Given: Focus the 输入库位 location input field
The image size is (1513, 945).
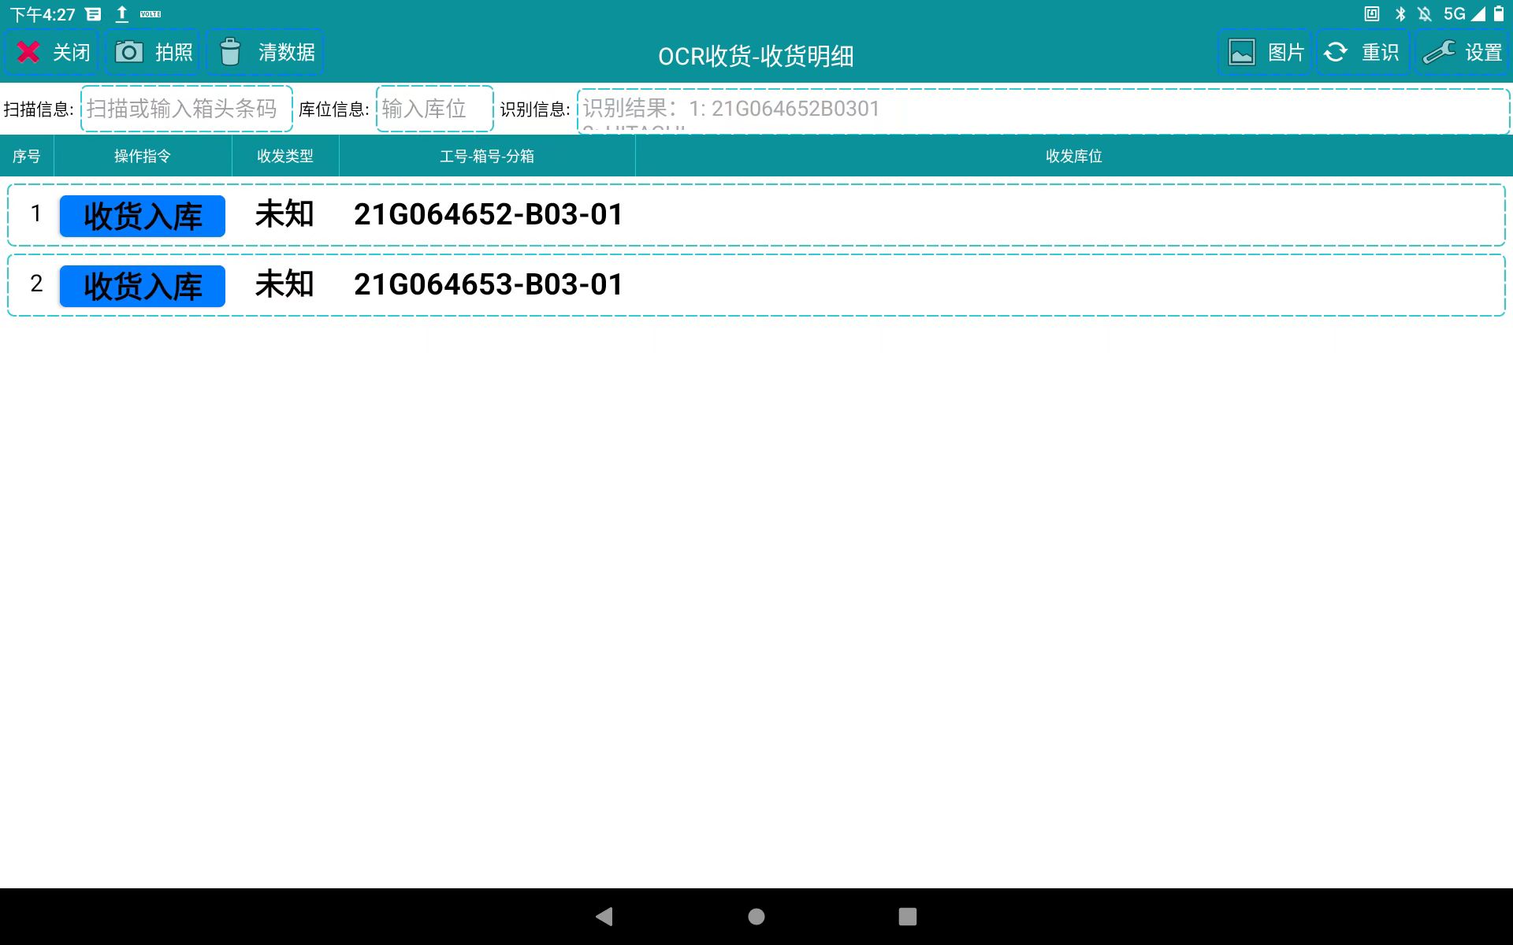Looking at the screenshot, I should (434, 109).
